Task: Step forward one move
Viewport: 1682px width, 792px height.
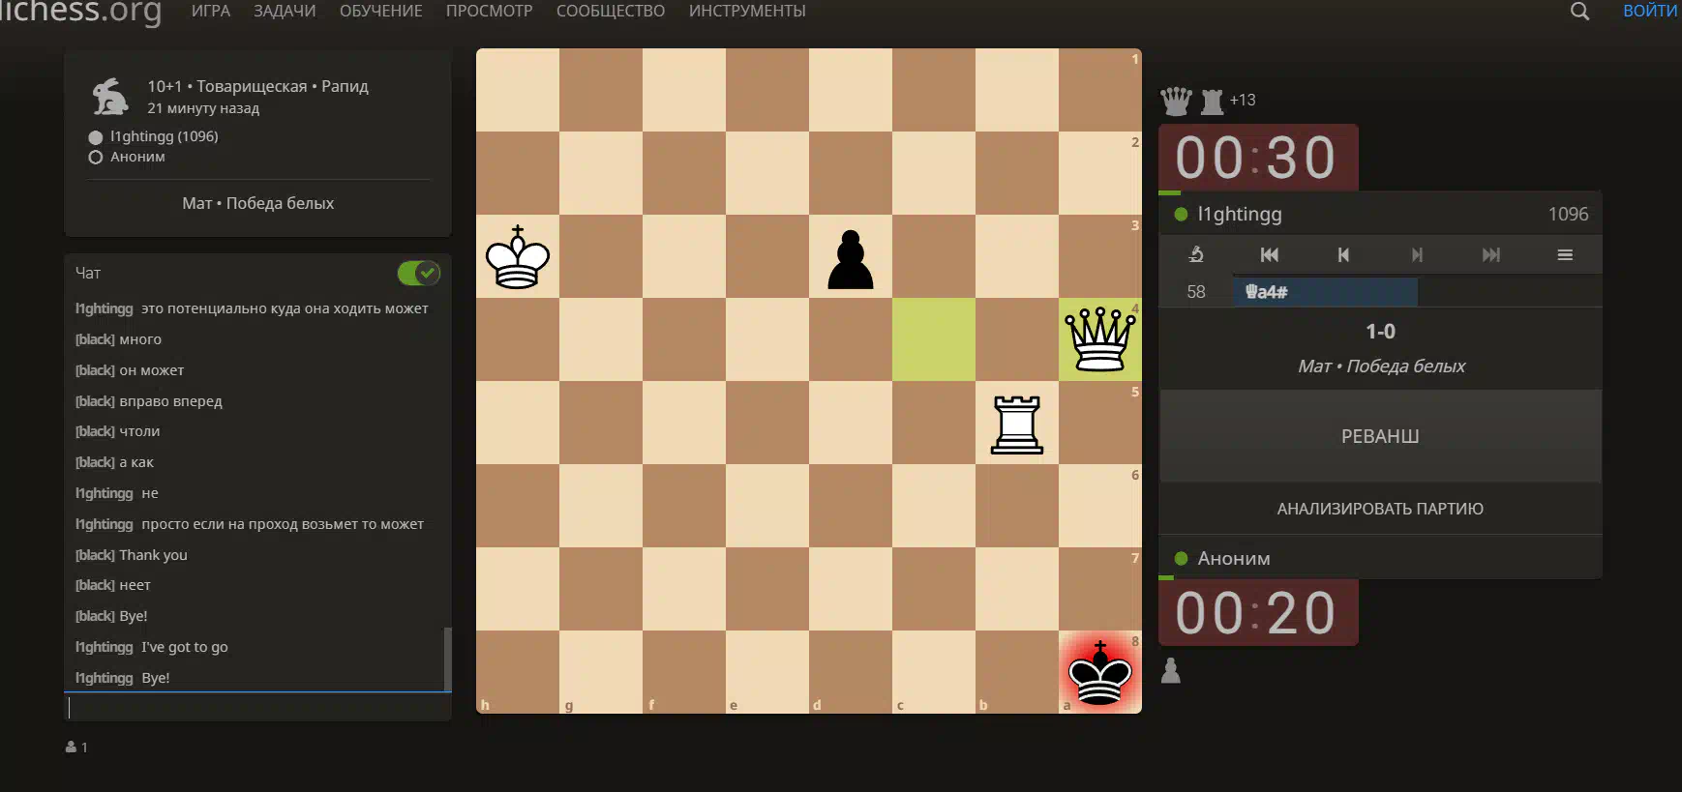Action: tap(1417, 254)
